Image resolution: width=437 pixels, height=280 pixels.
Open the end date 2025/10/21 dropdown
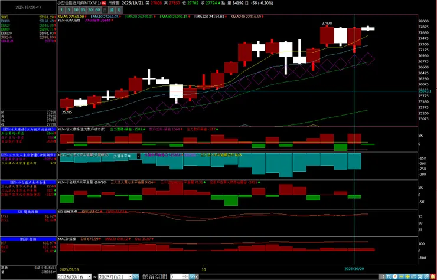click(130, 276)
